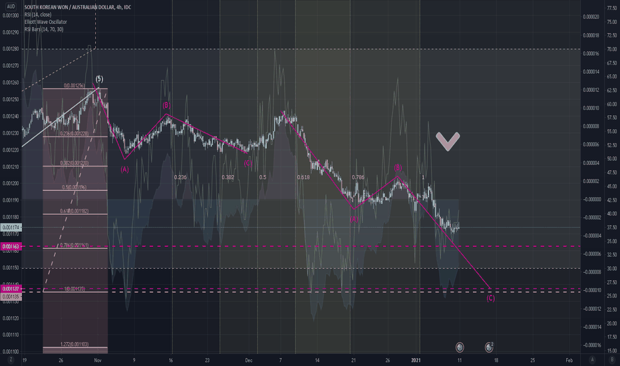The width and height of the screenshot is (620, 366).
Task: Click the AUD currency badge
Action: click(x=11, y=7)
